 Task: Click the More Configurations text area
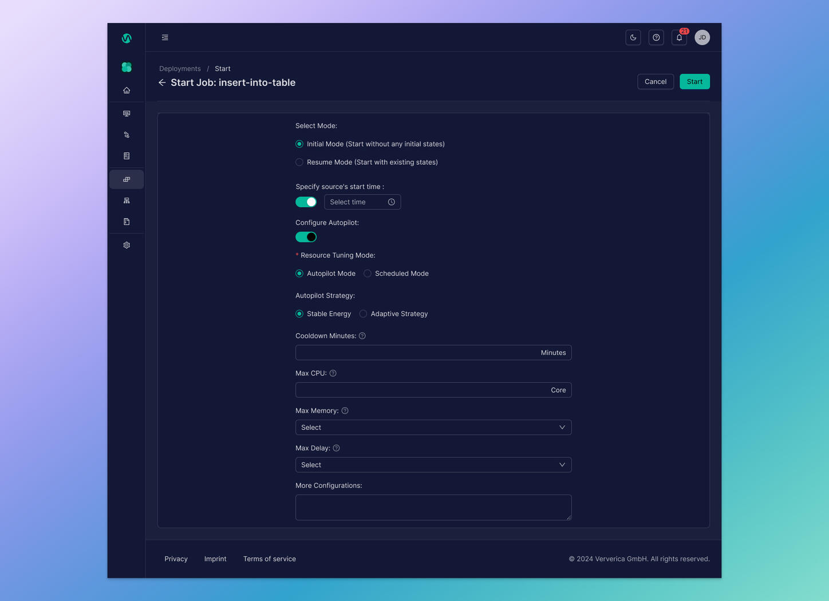point(433,507)
